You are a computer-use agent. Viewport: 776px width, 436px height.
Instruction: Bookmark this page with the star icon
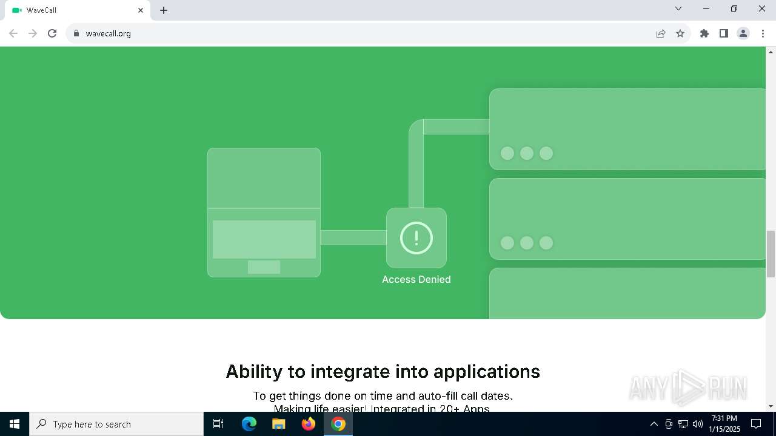coord(680,33)
